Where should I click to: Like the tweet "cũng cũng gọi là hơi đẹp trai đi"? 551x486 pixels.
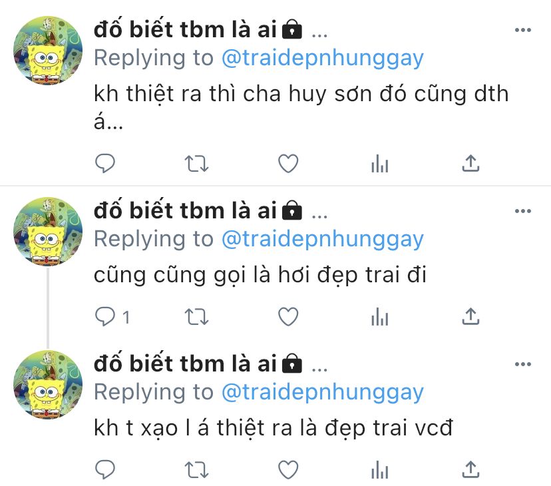click(288, 316)
